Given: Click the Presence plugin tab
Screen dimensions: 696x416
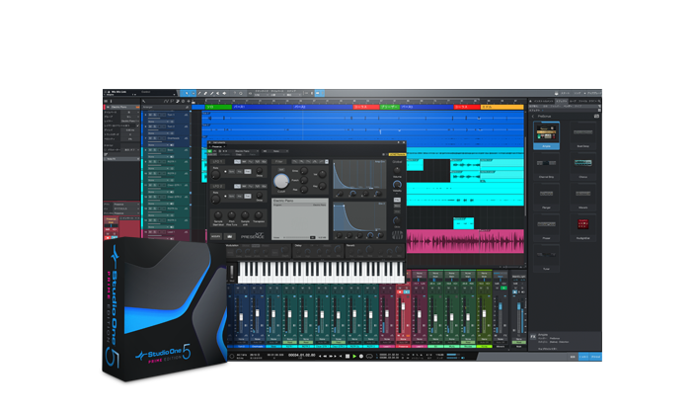Looking at the screenshot, I should coord(217,146).
